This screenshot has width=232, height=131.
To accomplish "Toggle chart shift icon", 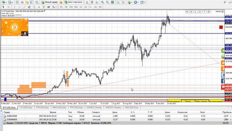I will 123,2.
